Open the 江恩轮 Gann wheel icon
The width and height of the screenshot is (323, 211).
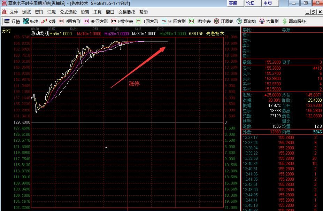tap(216, 21)
